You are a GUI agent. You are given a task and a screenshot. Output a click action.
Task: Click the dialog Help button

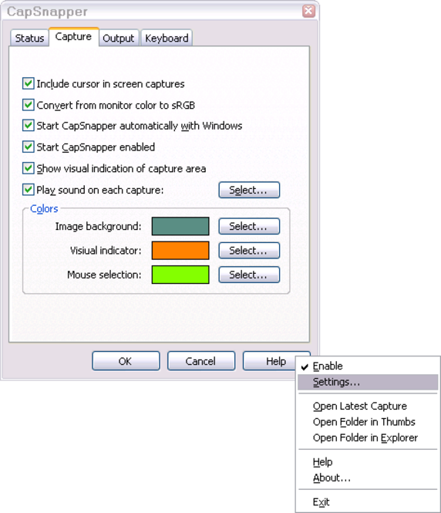(x=270, y=361)
